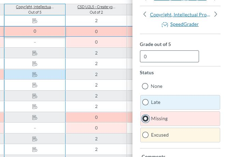The image size is (227, 157).
Task: Click needs-grading icon beside the dark red 0 cell
Action: (x=34, y=117)
